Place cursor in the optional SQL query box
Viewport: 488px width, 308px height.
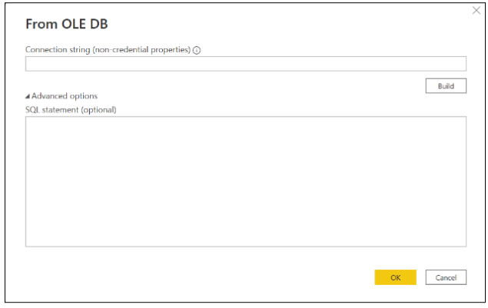tap(245, 181)
